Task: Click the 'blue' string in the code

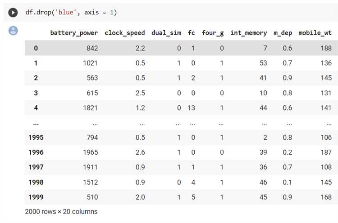Action: coord(66,12)
